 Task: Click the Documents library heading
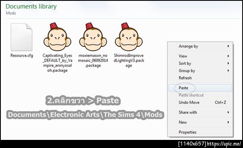coord(31,6)
